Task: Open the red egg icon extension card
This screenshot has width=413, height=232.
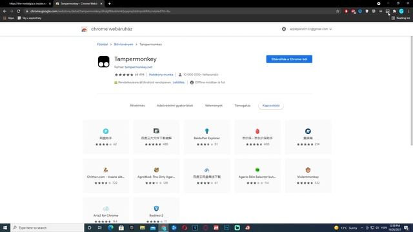Action: tap(257, 137)
